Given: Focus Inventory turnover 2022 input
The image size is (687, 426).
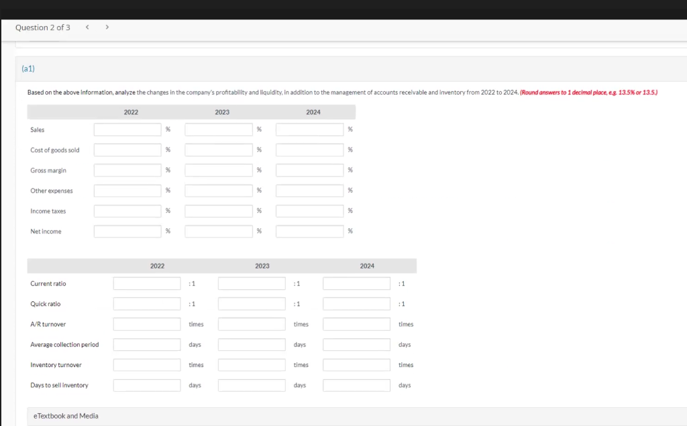Looking at the screenshot, I should (147, 365).
